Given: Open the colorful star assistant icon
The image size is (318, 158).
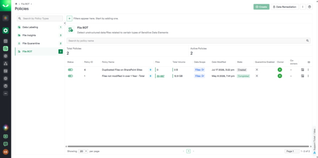Looking at the screenshot, I should 6,127.
